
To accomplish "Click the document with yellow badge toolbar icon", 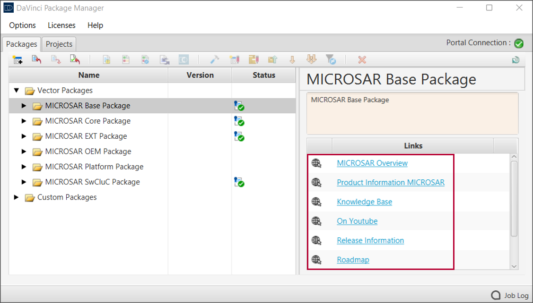I will click(106, 60).
